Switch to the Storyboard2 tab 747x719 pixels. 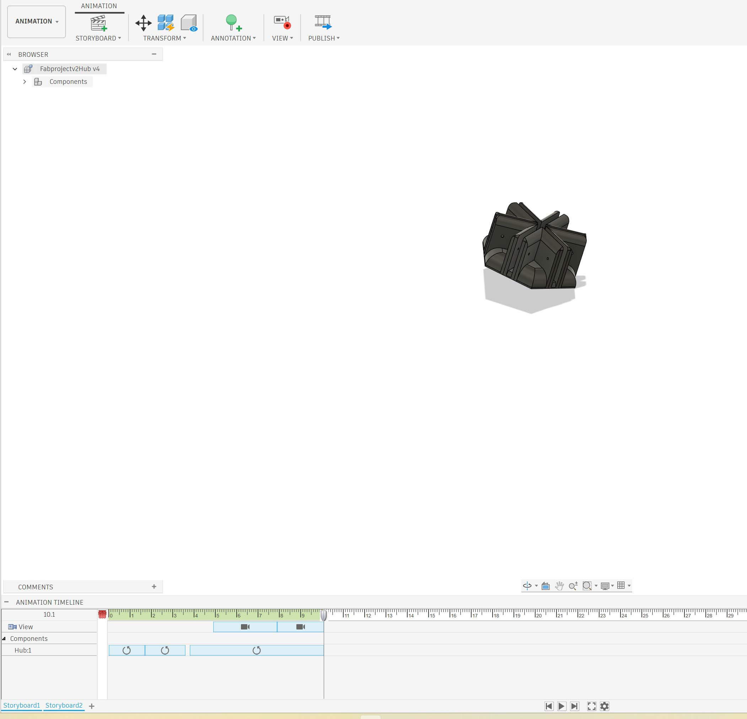(64, 705)
